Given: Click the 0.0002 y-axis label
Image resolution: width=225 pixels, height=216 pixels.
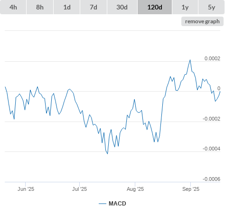Looking at the screenshot, I should tap(212, 58).
